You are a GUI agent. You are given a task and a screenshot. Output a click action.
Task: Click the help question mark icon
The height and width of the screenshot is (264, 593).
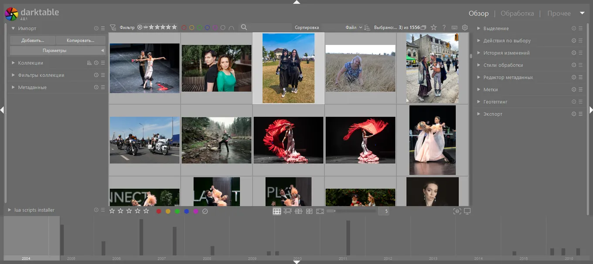[444, 27]
